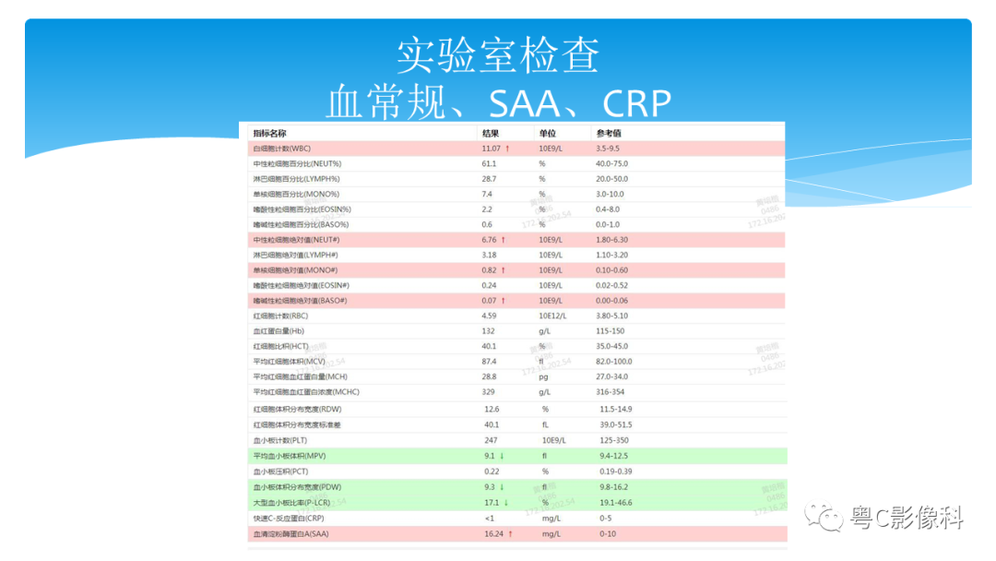Click the NEUT% result 61.1
996x561 pixels.
pos(489,164)
